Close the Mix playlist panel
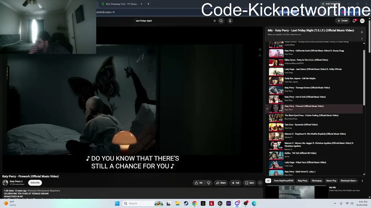Screen dimensions: 371x208 362,32
